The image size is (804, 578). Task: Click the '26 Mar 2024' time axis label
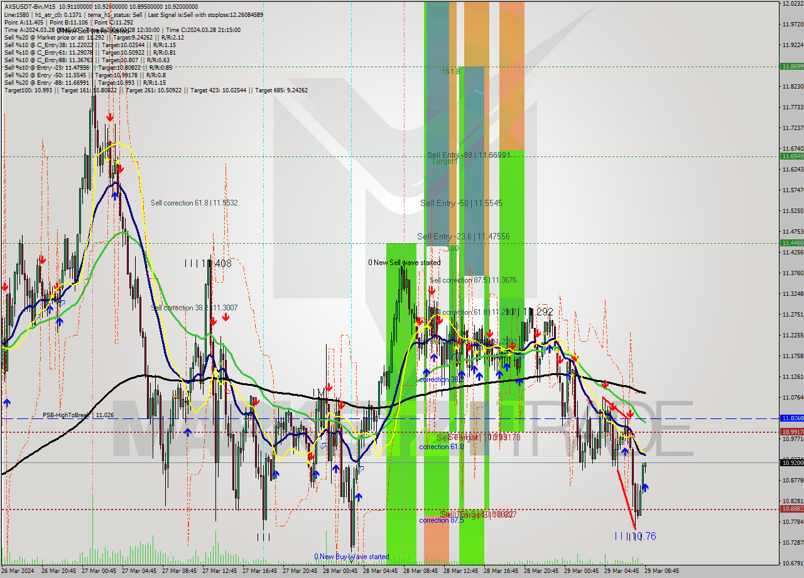[x=18, y=572]
